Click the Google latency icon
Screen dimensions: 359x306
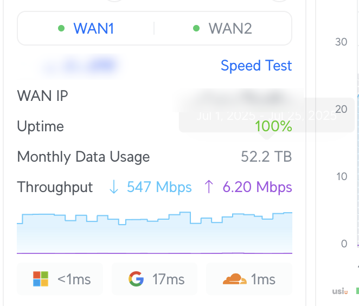136,279
